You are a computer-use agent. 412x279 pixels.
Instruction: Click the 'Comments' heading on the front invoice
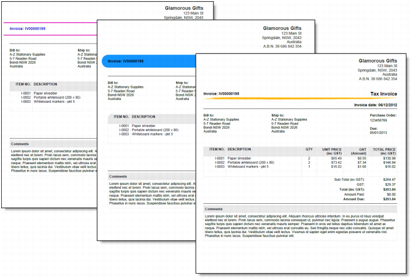(213, 209)
